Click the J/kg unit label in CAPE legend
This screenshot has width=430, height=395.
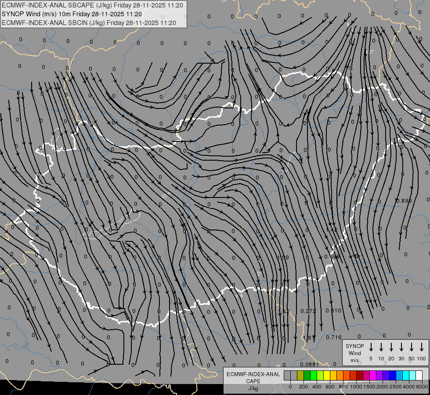(253, 388)
